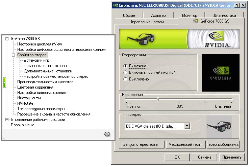The image size is (250, 167).
Task: Collapse the Свойства стерео tree node
Action: pyautogui.click(x=14, y=55)
